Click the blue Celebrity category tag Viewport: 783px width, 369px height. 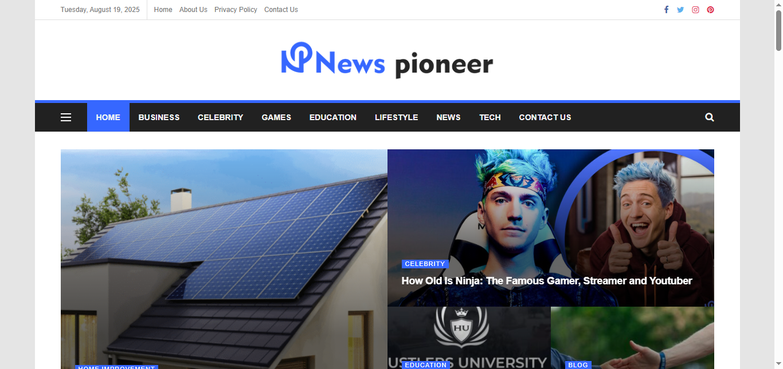coord(425,264)
